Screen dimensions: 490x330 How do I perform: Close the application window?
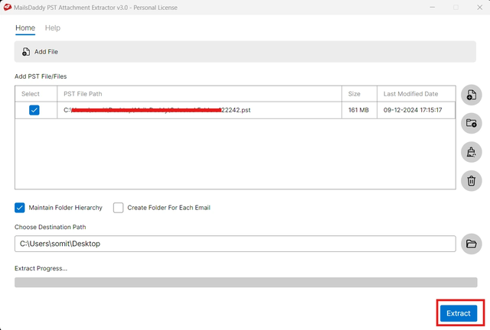(x=480, y=7)
